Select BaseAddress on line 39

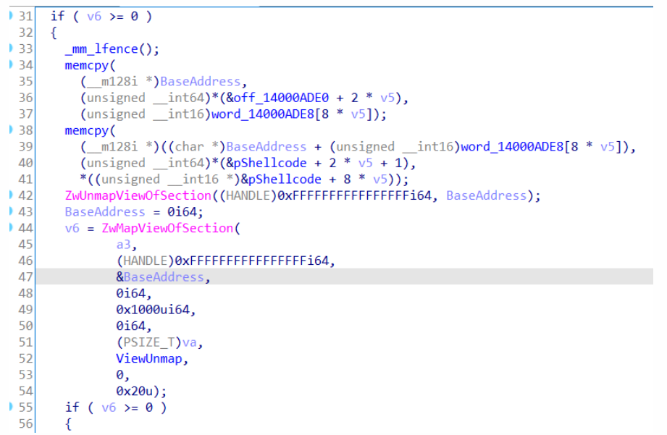point(266,147)
